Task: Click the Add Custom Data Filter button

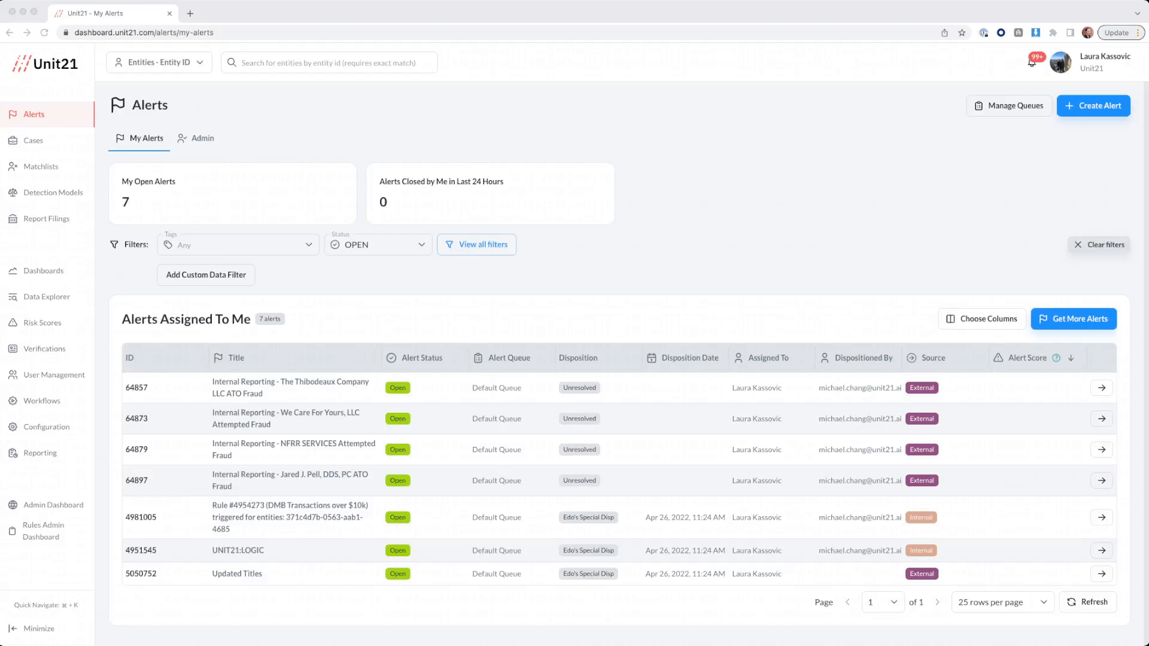Action: tap(206, 275)
